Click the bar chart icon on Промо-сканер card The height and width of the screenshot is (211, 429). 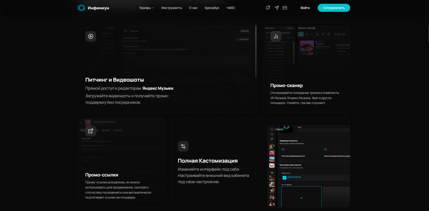(x=276, y=36)
